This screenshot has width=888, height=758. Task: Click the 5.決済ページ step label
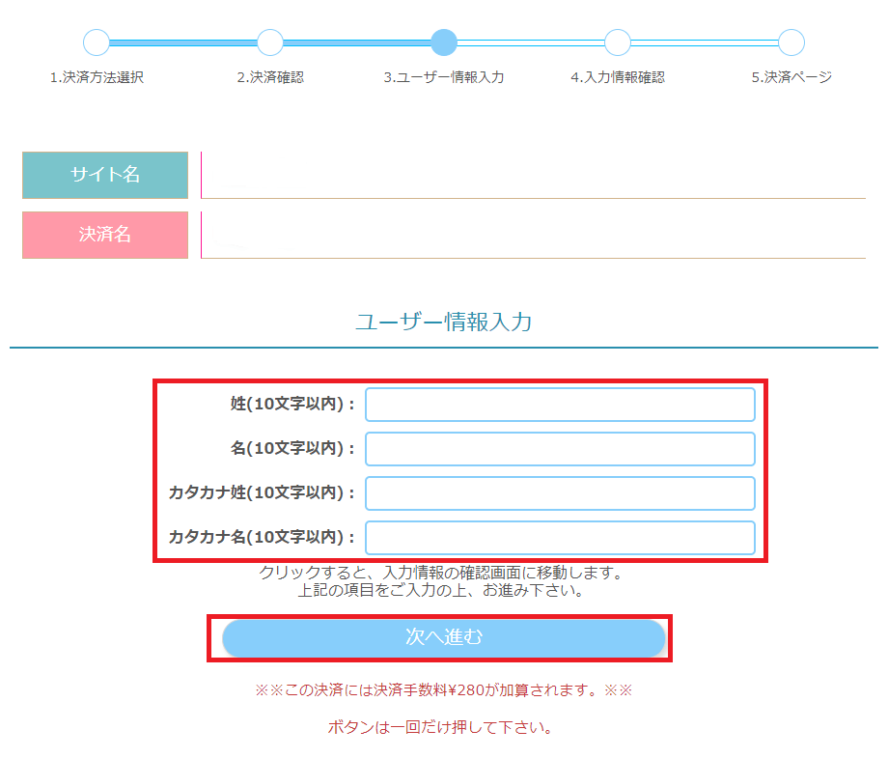(x=791, y=77)
